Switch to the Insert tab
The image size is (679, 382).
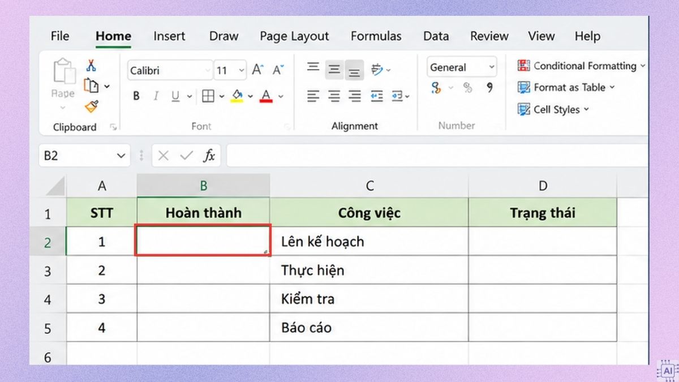(169, 36)
